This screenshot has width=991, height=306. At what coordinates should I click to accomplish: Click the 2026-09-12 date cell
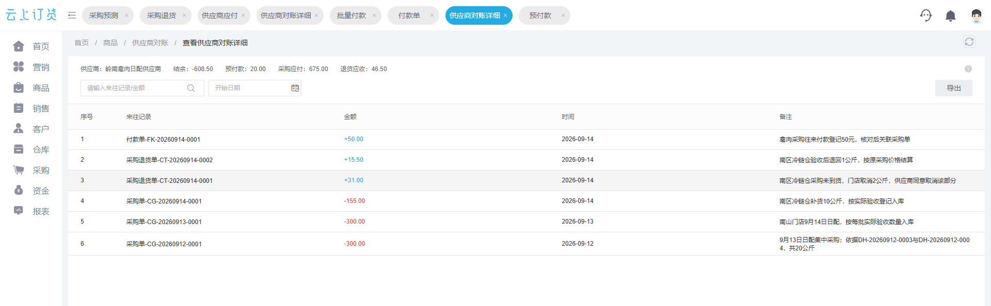[578, 244]
